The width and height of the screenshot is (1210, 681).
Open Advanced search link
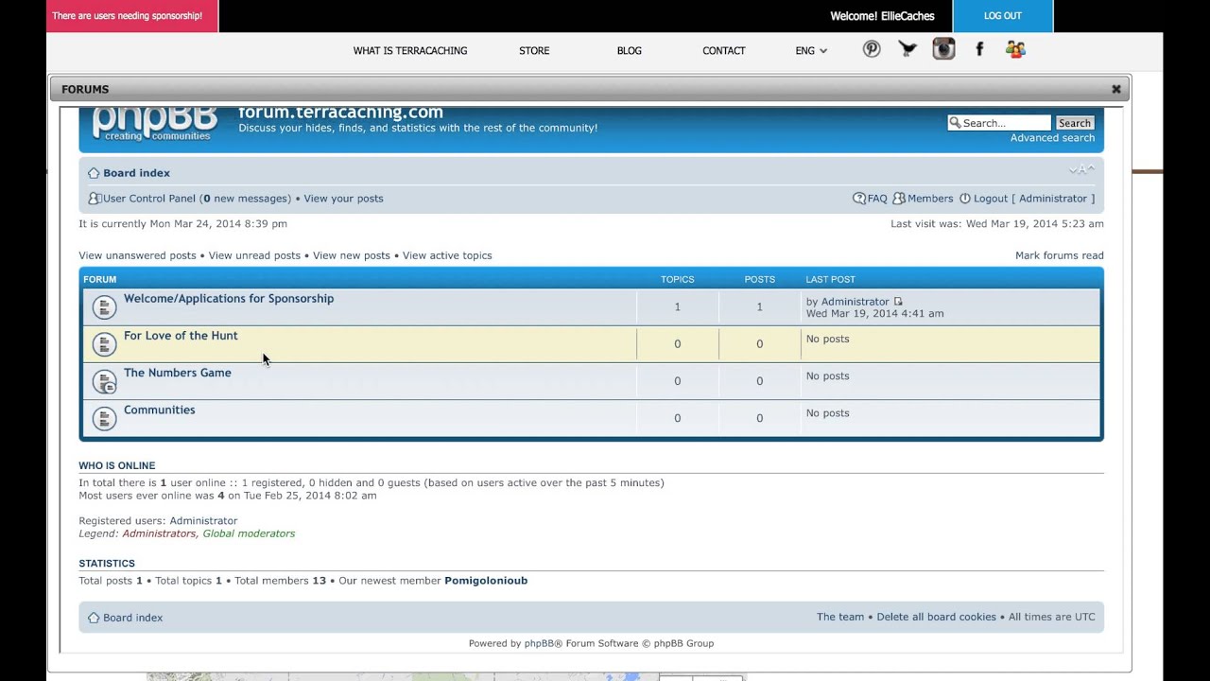click(x=1052, y=138)
